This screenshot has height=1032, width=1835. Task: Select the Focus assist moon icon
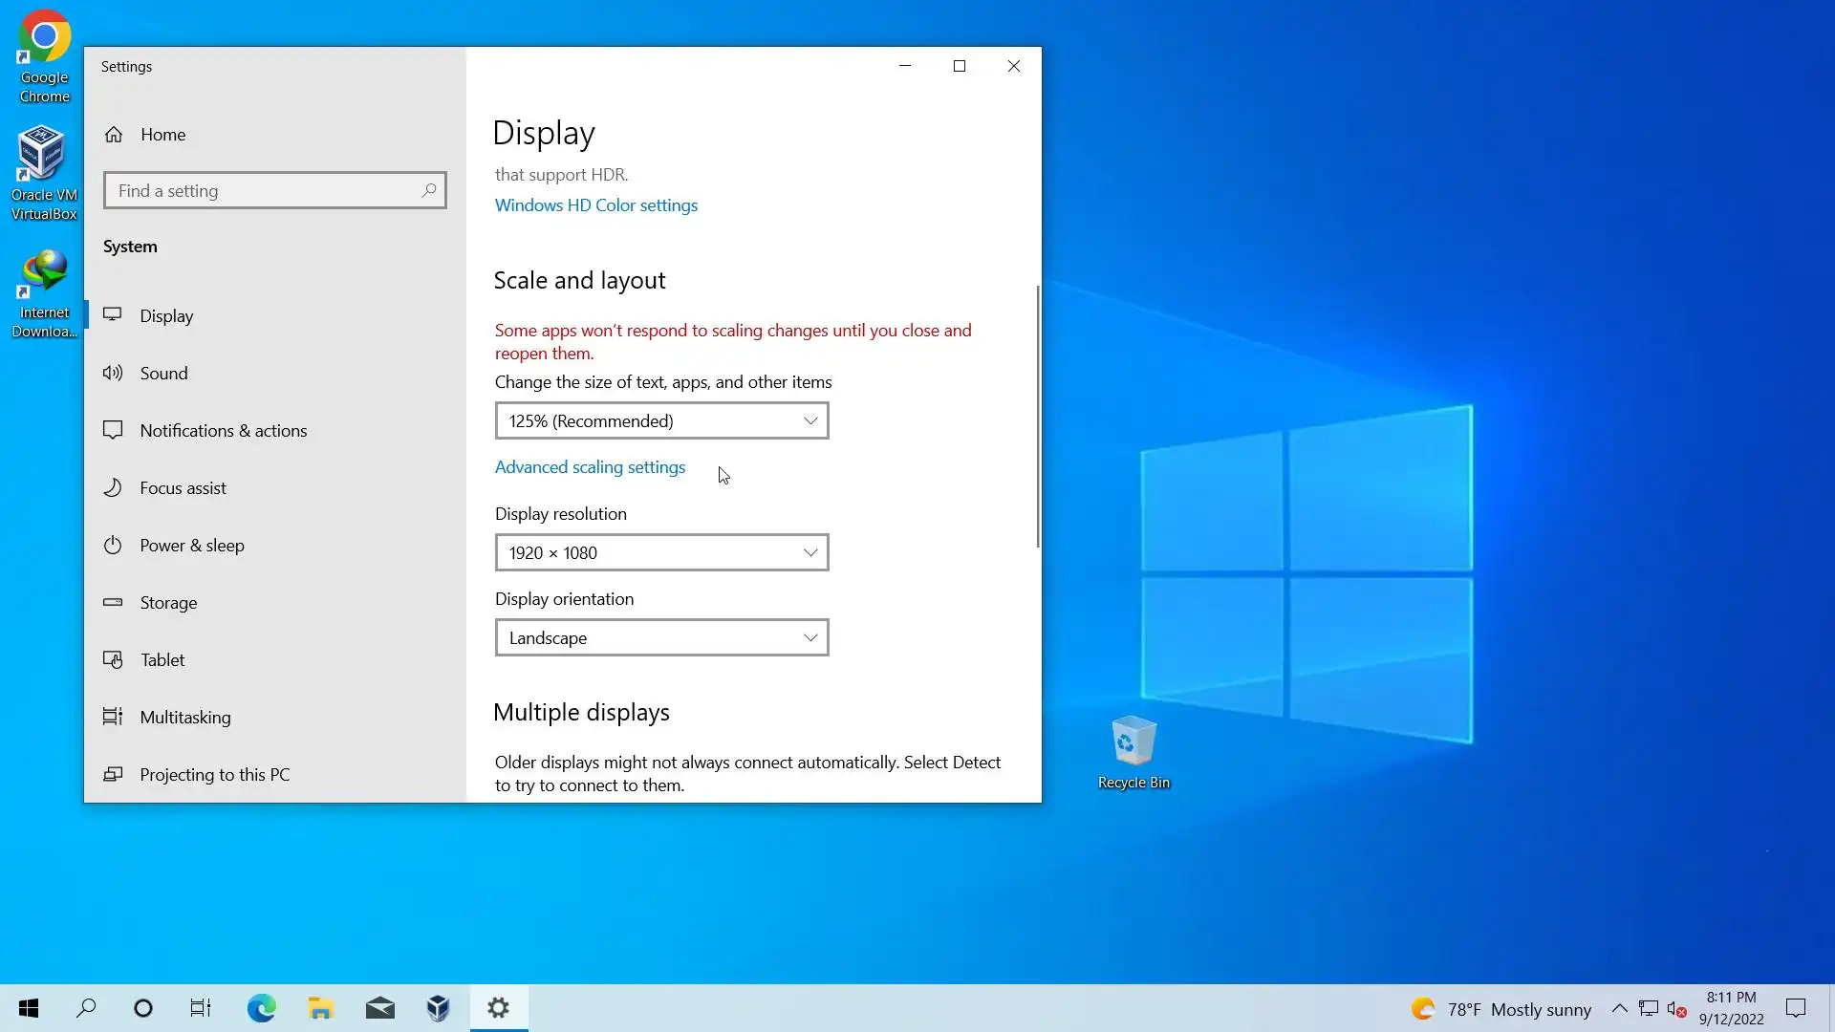pyautogui.click(x=113, y=488)
